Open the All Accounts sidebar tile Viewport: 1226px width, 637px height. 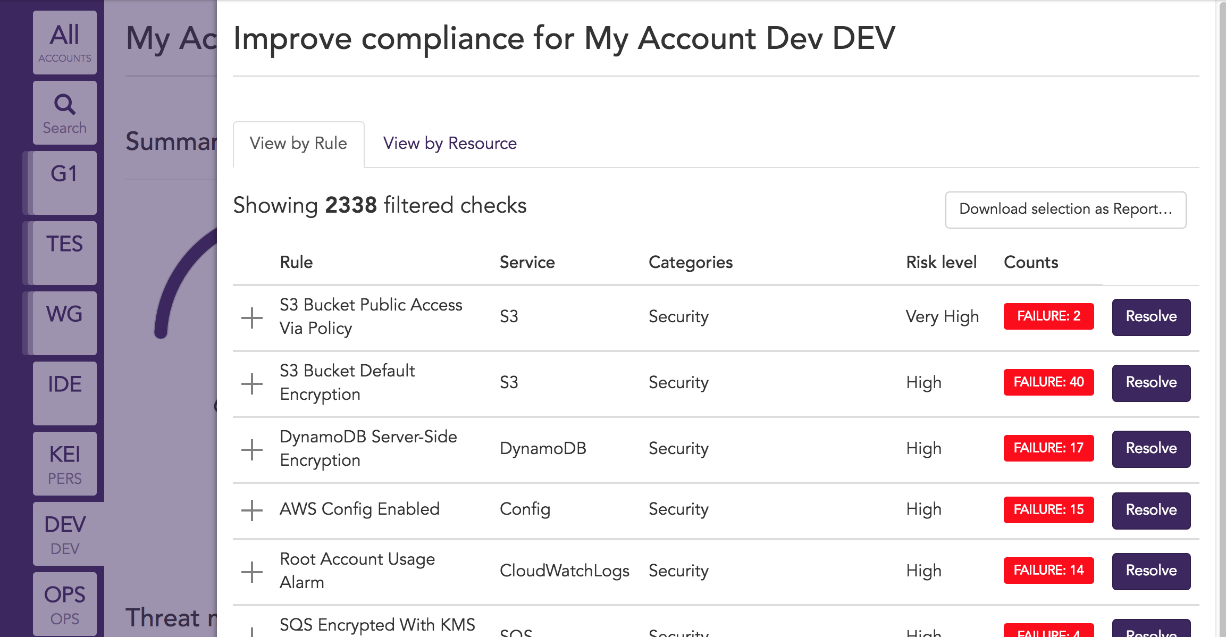click(64, 43)
